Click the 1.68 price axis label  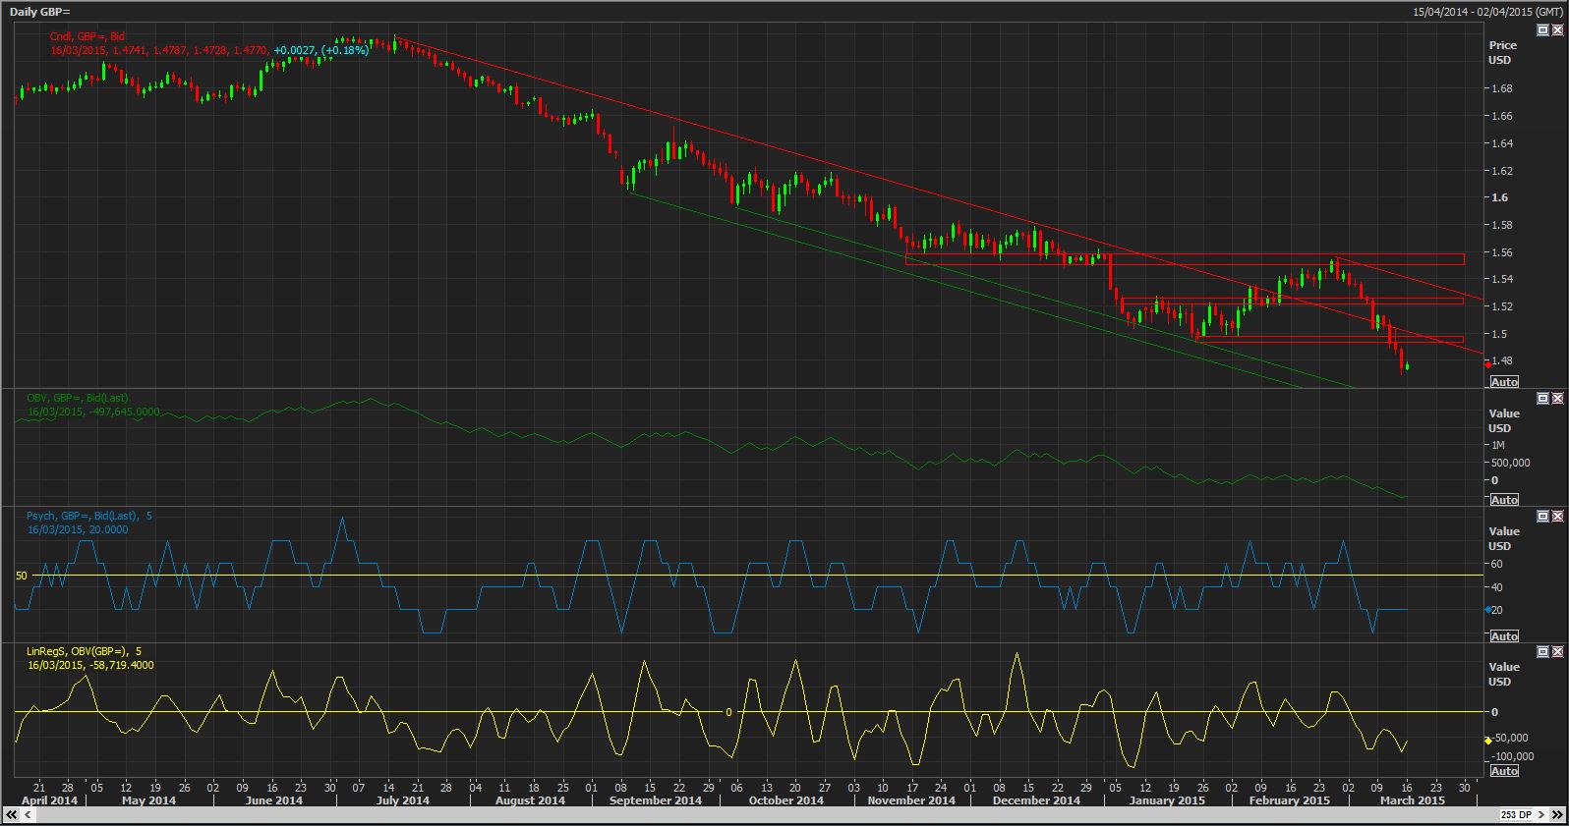[x=1502, y=88]
